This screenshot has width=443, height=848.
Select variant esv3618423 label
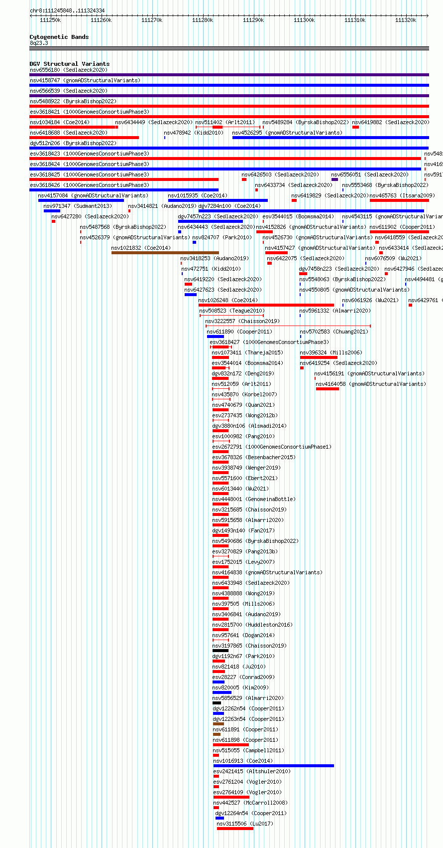click(90, 154)
